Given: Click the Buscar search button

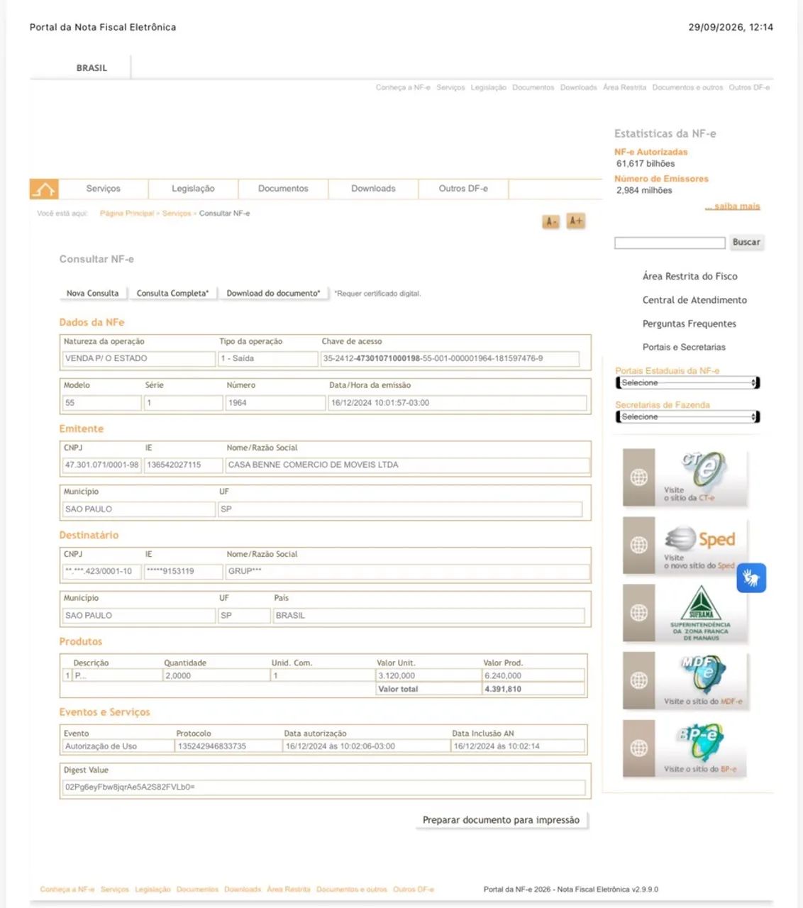Looking at the screenshot, I should pos(746,243).
